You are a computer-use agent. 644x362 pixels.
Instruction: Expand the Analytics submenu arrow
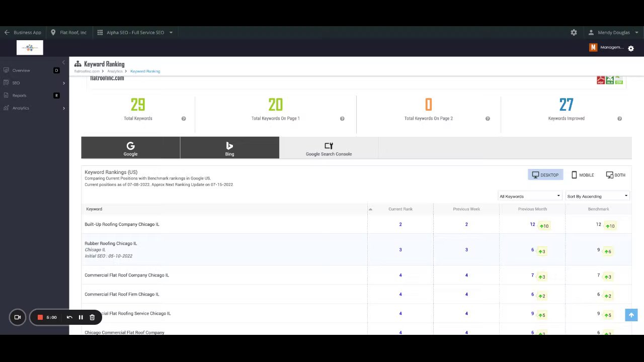[63, 108]
